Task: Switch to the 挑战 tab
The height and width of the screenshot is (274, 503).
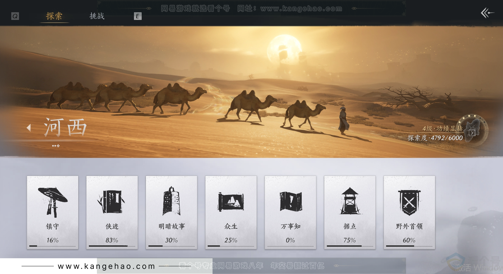Action: (x=97, y=16)
